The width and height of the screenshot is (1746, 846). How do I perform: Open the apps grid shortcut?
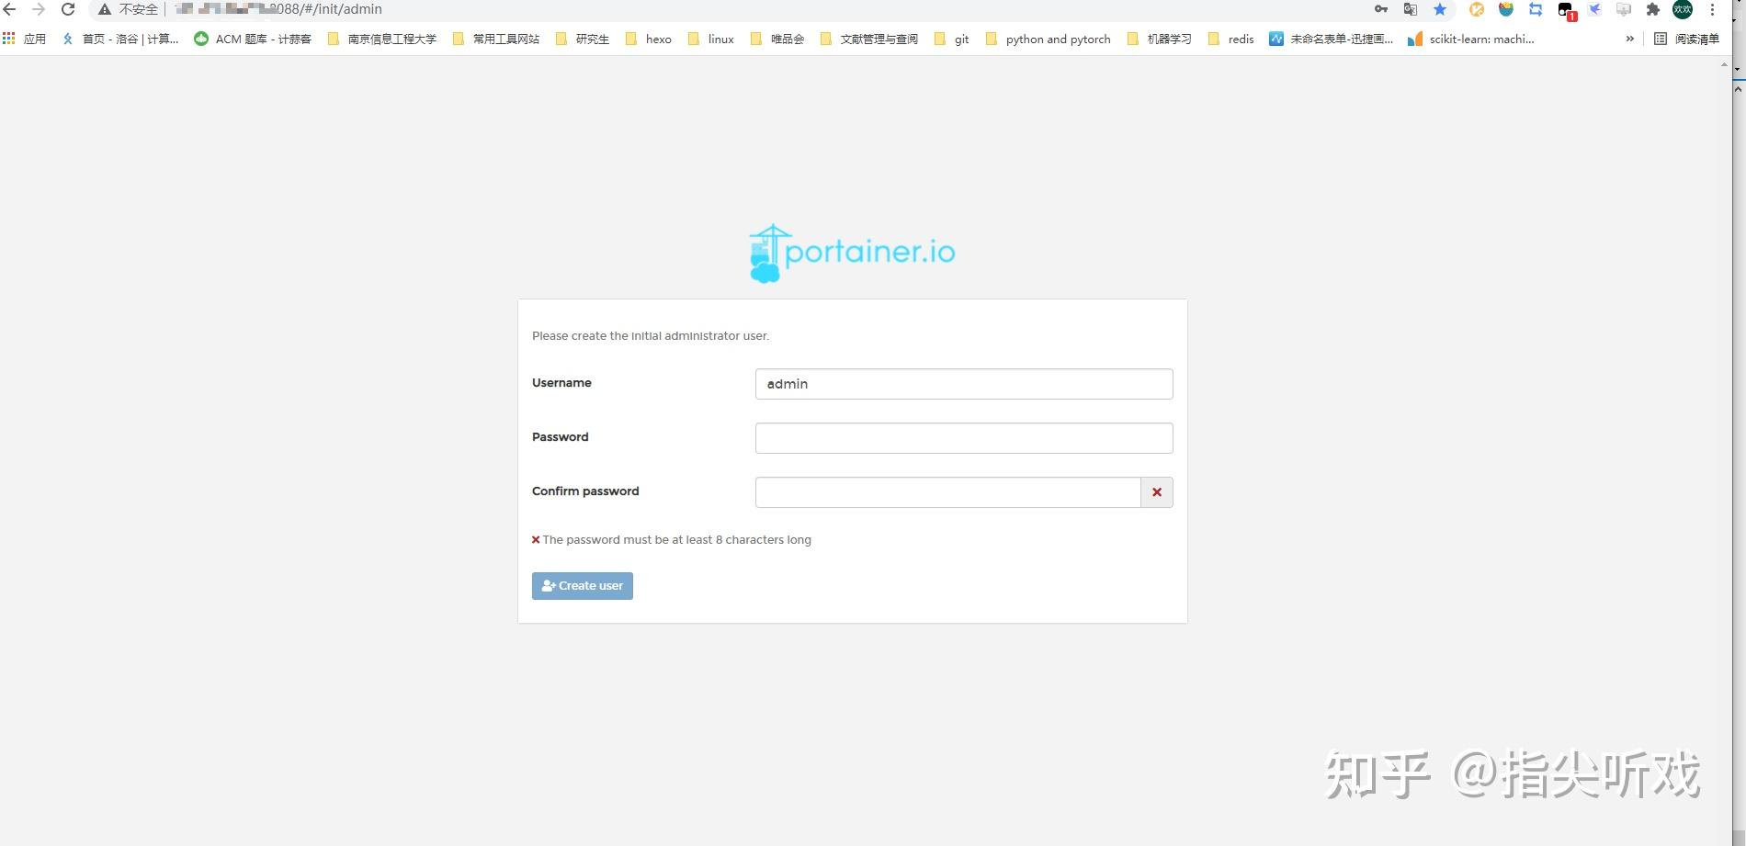tap(25, 39)
